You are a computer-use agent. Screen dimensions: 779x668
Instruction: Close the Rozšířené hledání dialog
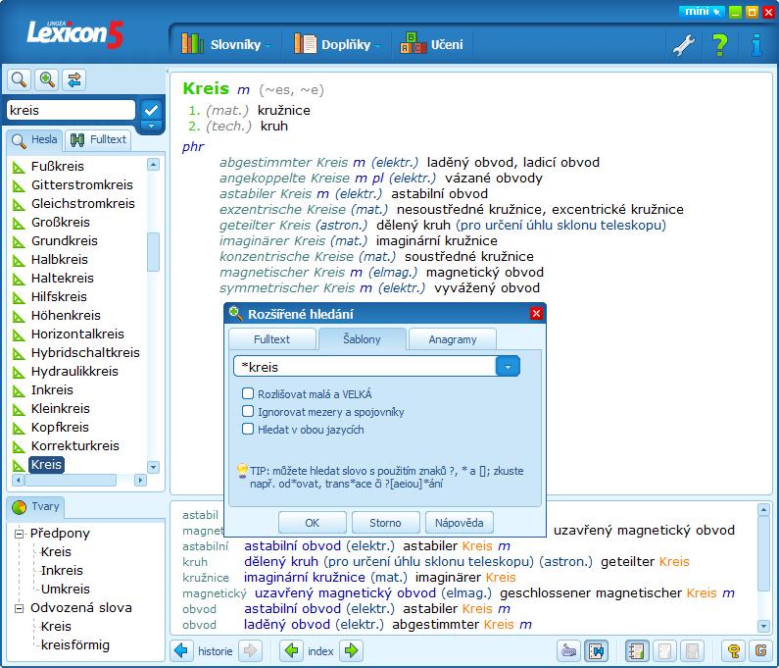[x=536, y=313]
